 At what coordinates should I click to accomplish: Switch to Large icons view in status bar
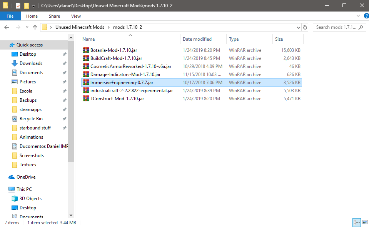(365, 222)
